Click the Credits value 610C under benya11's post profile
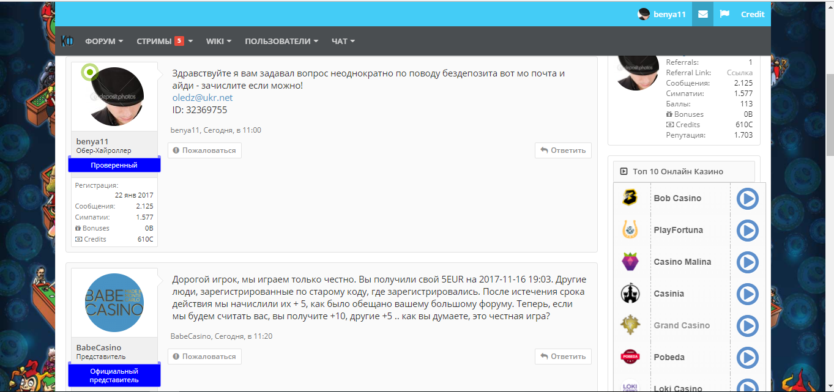Viewport: 834px width, 392px height. pos(146,239)
